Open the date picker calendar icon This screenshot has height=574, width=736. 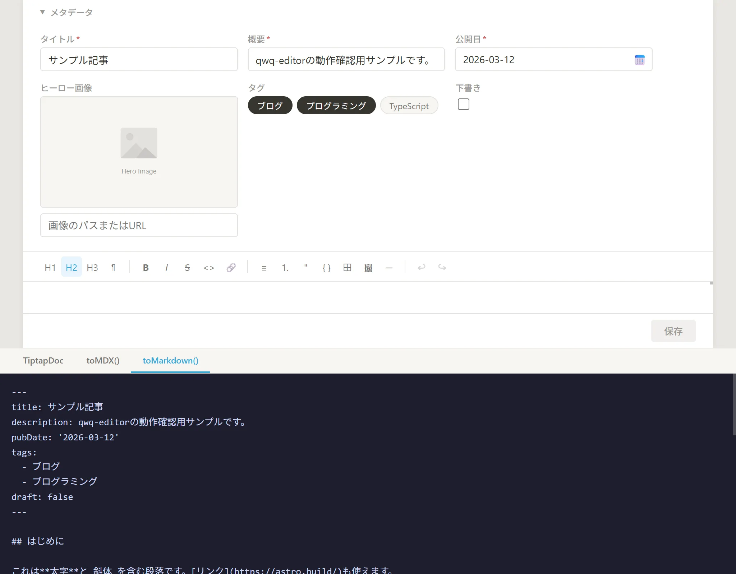(x=640, y=60)
